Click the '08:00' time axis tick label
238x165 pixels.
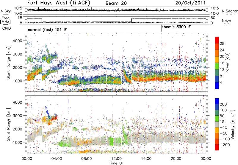[x=86, y=159]
